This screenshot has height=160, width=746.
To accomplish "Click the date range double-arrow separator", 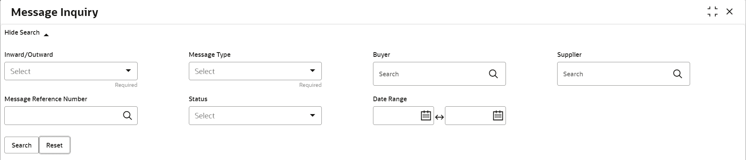I will [439, 117].
